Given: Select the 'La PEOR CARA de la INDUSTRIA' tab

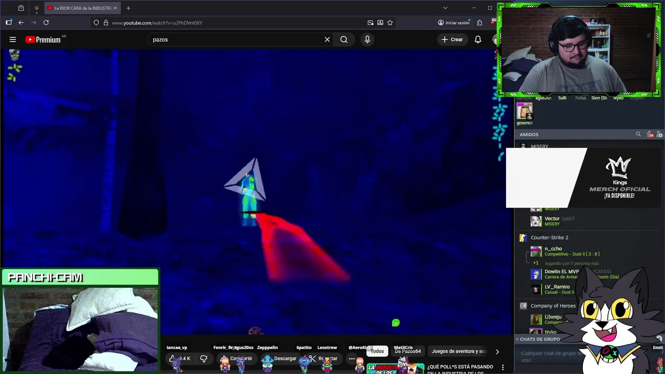Looking at the screenshot, I should 82,8.
